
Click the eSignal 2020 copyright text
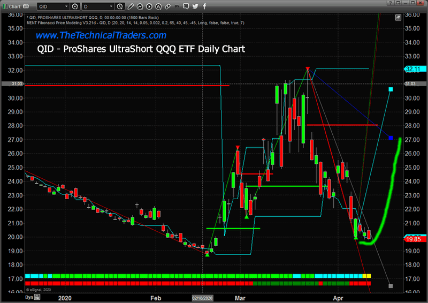(x=39, y=290)
